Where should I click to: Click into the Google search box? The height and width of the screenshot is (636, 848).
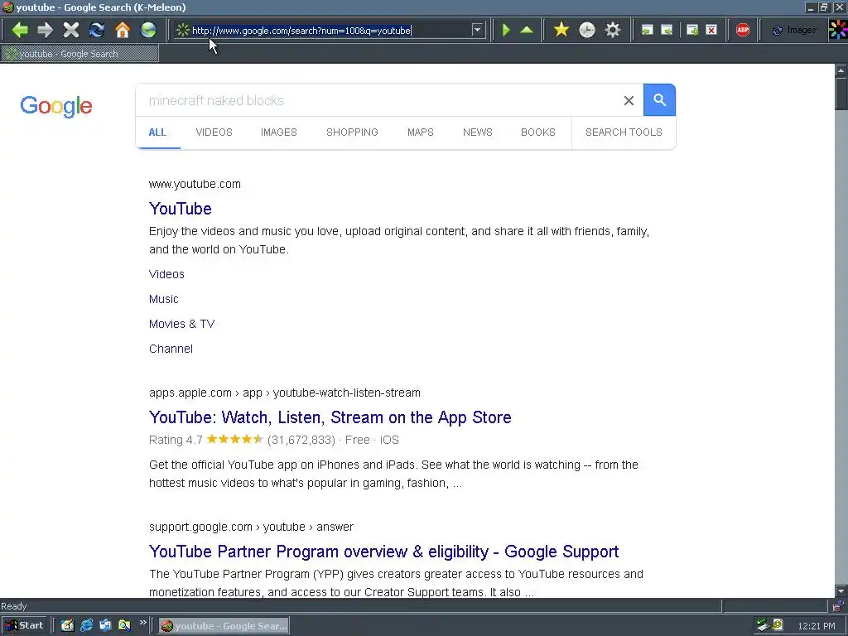click(378, 100)
